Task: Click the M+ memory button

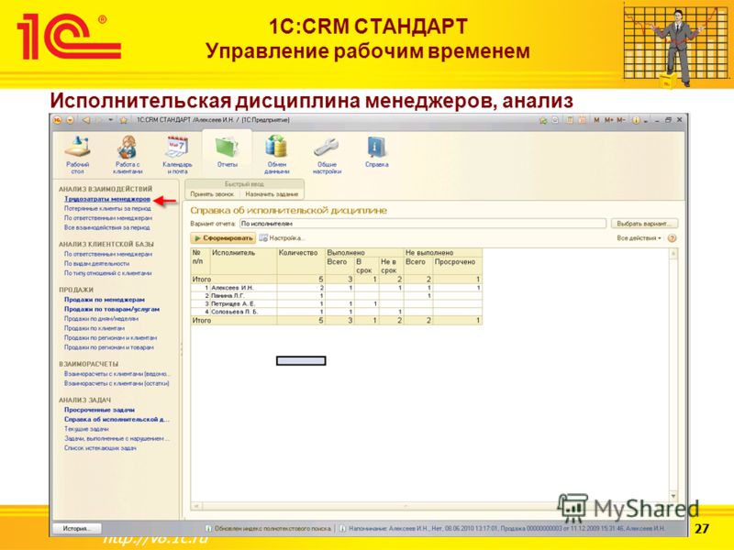Action: [608, 120]
